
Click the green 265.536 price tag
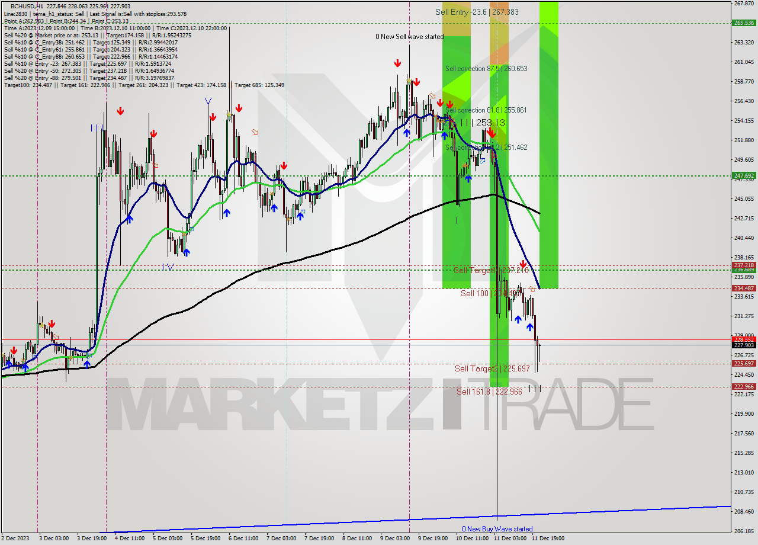point(744,23)
